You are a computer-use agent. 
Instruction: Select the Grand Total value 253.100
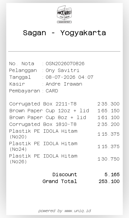pyautogui.click(x=109, y=182)
